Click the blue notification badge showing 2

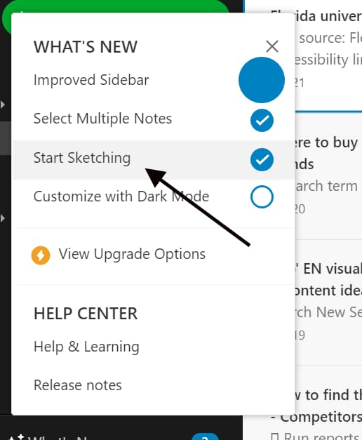coord(205,436)
